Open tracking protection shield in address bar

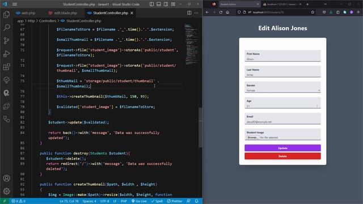click(239, 12)
